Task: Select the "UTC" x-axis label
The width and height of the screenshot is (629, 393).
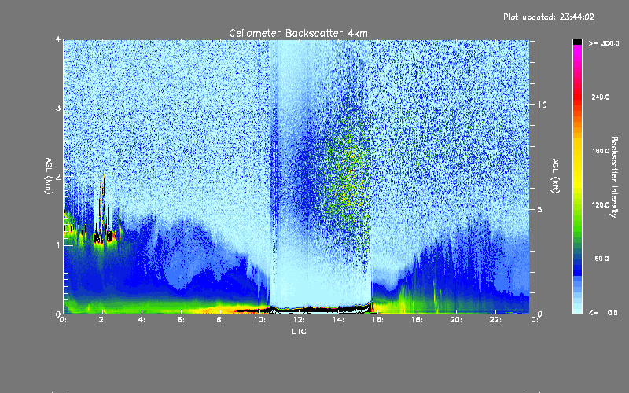Action: [x=299, y=331]
